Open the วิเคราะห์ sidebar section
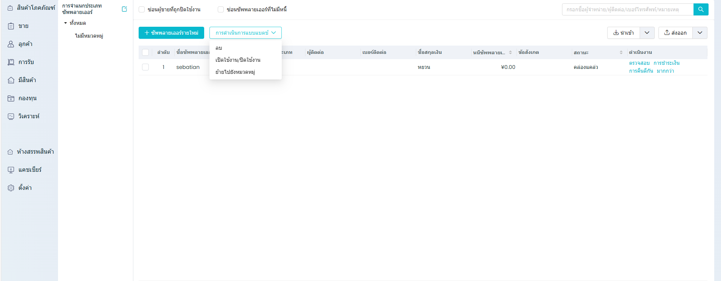Image resolution: width=721 pixels, height=281 pixels. tap(29, 116)
